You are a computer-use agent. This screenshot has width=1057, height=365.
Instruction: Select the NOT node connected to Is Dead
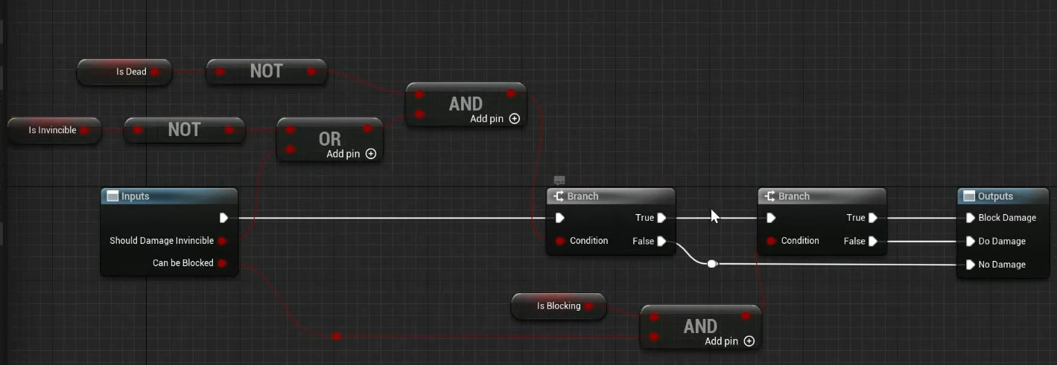(266, 71)
